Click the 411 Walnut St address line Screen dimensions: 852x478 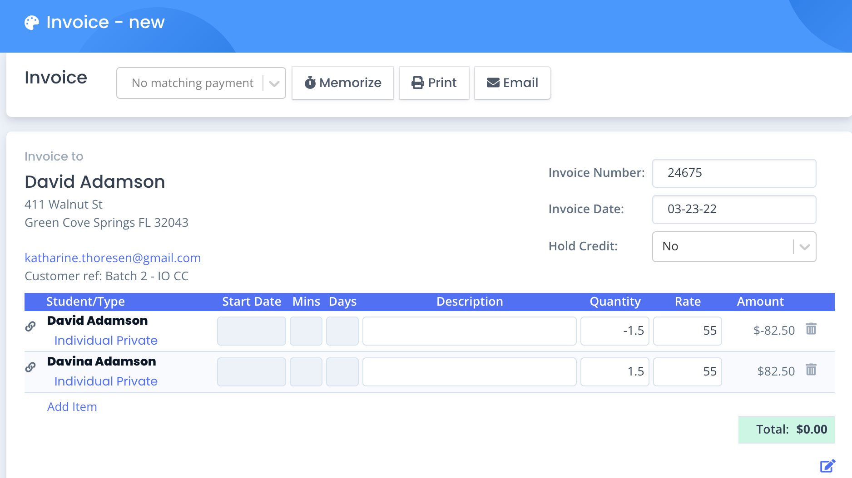(x=64, y=205)
